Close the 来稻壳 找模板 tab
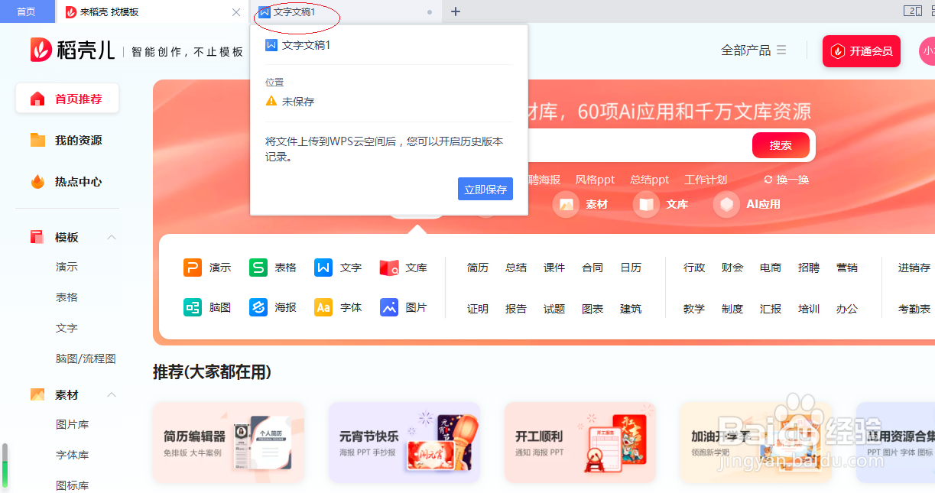Image resolution: width=935 pixels, height=493 pixels. click(x=236, y=12)
